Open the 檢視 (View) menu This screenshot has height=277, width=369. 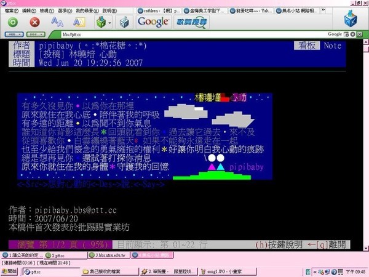coord(47,10)
